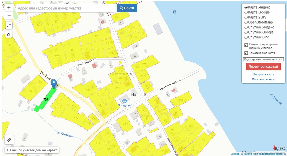Select Карта Яндекс radio option
This screenshot has width=287, height=156.
pyautogui.click(x=246, y=7)
